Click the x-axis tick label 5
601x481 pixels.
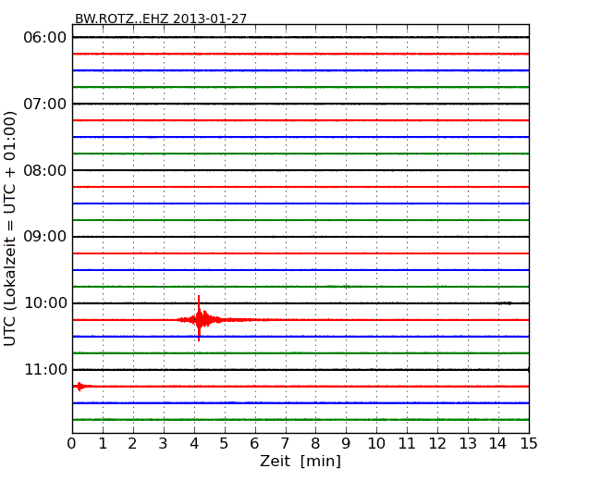coord(225,443)
